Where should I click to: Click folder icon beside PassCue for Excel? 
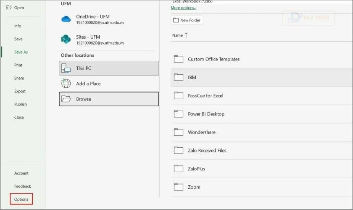[179, 95]
